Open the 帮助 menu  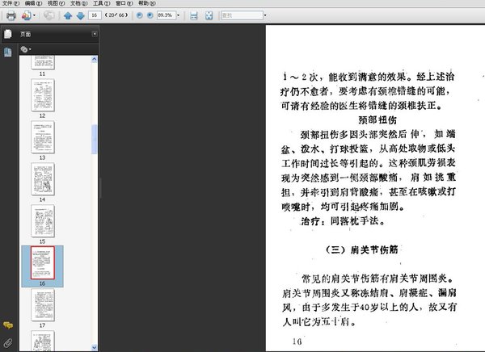coord(147,3)
